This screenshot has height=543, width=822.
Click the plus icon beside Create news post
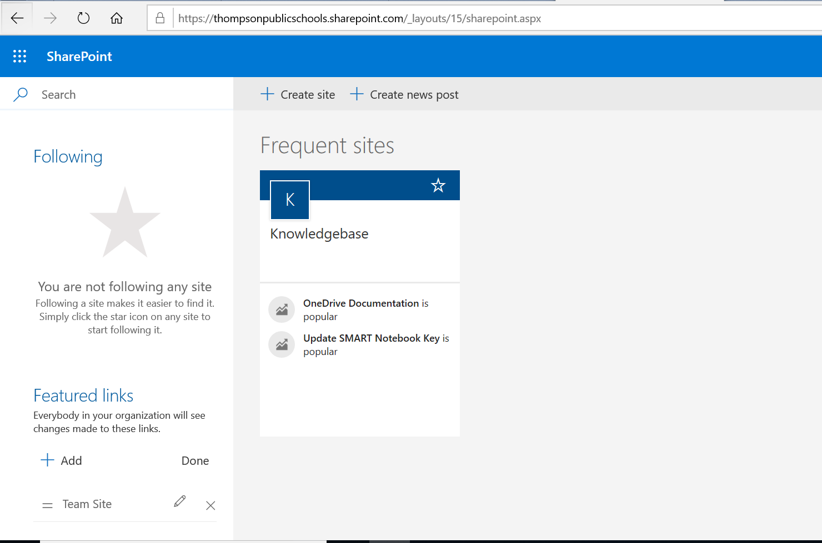click(x=357, y=94)
